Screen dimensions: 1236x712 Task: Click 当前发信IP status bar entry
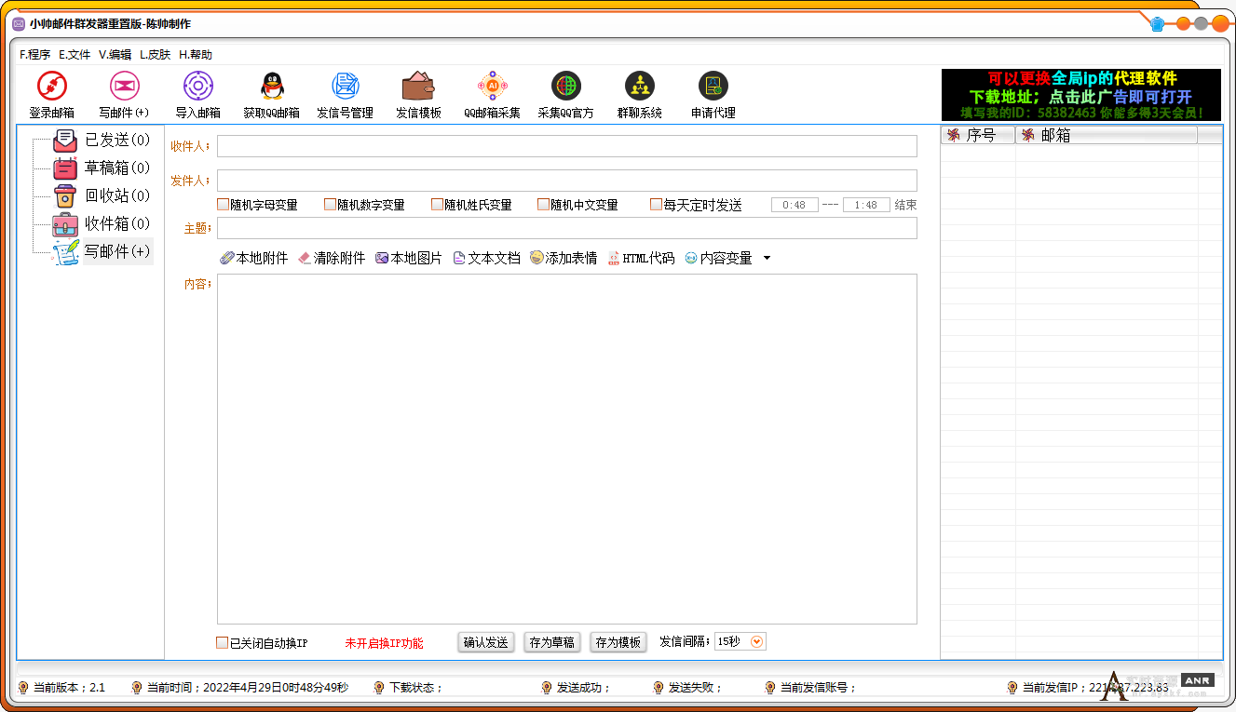[1095, 688]
